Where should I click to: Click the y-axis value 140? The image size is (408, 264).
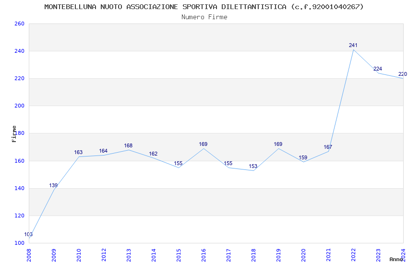[x=19, y=188]
